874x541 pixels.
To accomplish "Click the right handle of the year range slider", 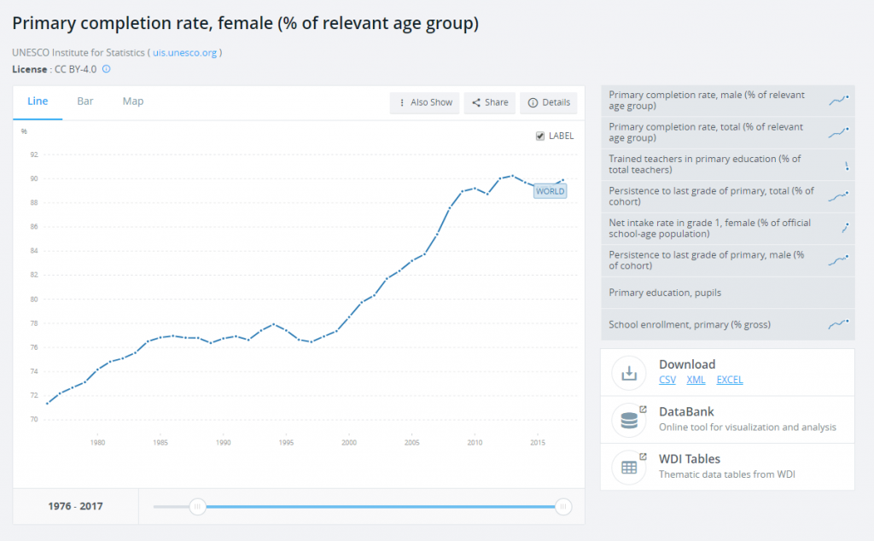I will (563, 507).
